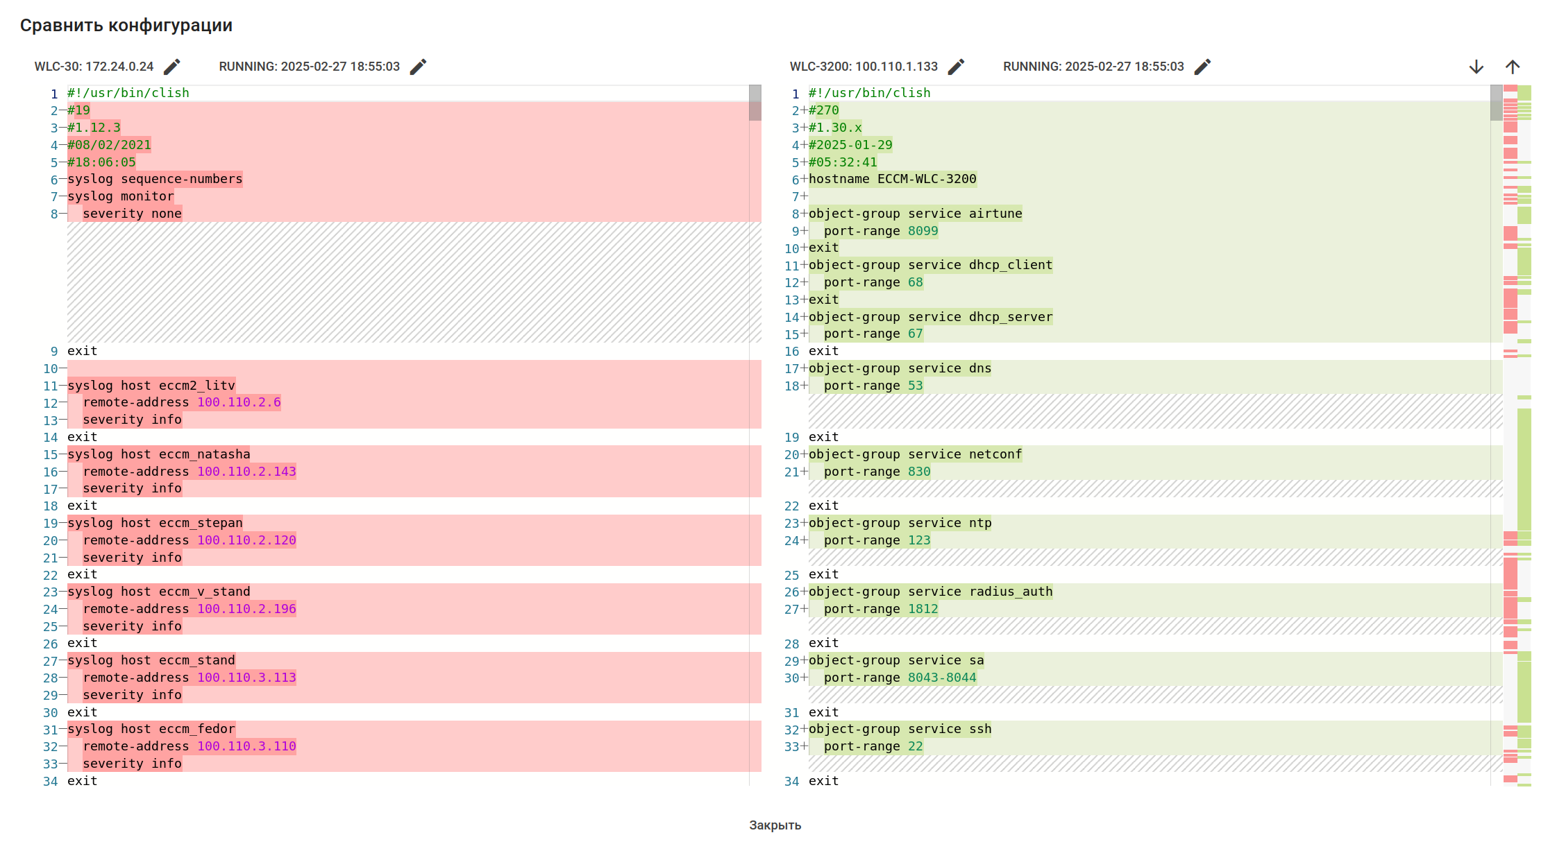
Task: Click the WLC-30: 172.24.0.24 label
Action: click(x=94, y=67)
